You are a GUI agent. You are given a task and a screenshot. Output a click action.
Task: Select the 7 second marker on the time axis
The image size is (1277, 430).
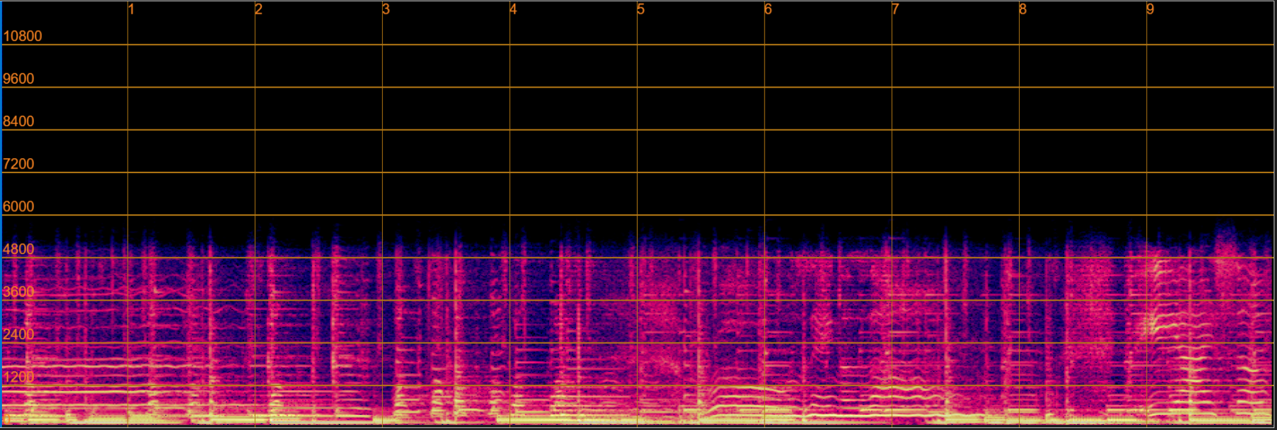click(895, 9)
